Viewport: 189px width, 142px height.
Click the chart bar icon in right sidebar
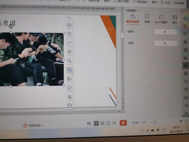(x=186, y=57)
